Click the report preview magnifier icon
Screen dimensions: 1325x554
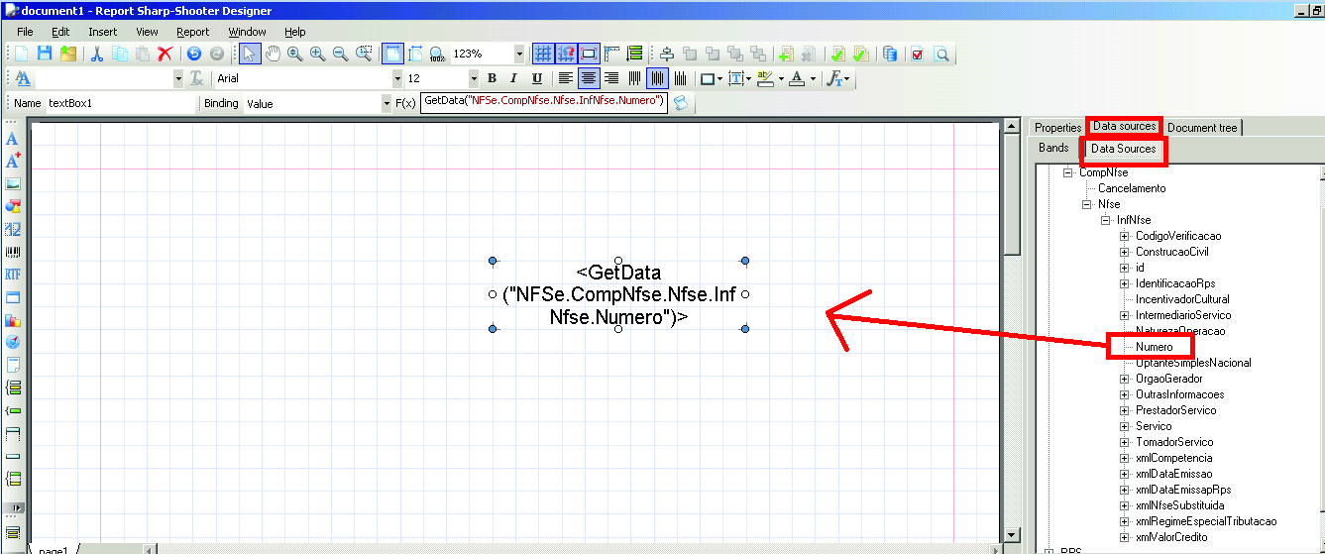tap(942, 54)
